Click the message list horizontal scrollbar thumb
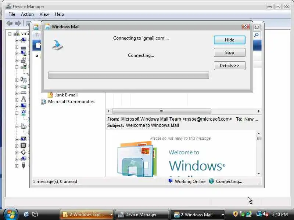The image size is (294, 220). pyautogui.click(x=162, y=111)
